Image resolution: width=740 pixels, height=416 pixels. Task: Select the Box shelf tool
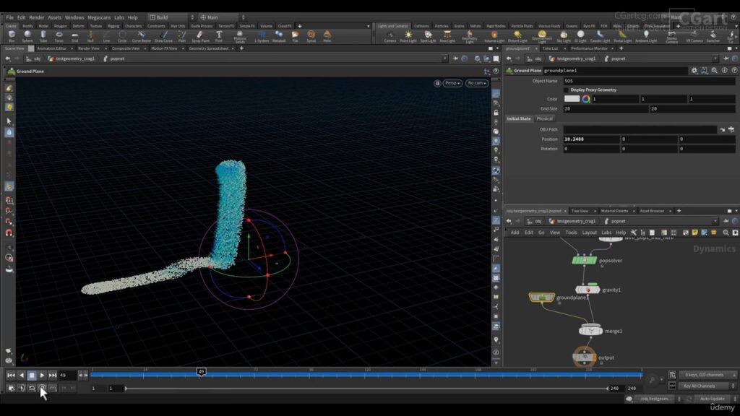coord(12,36)
